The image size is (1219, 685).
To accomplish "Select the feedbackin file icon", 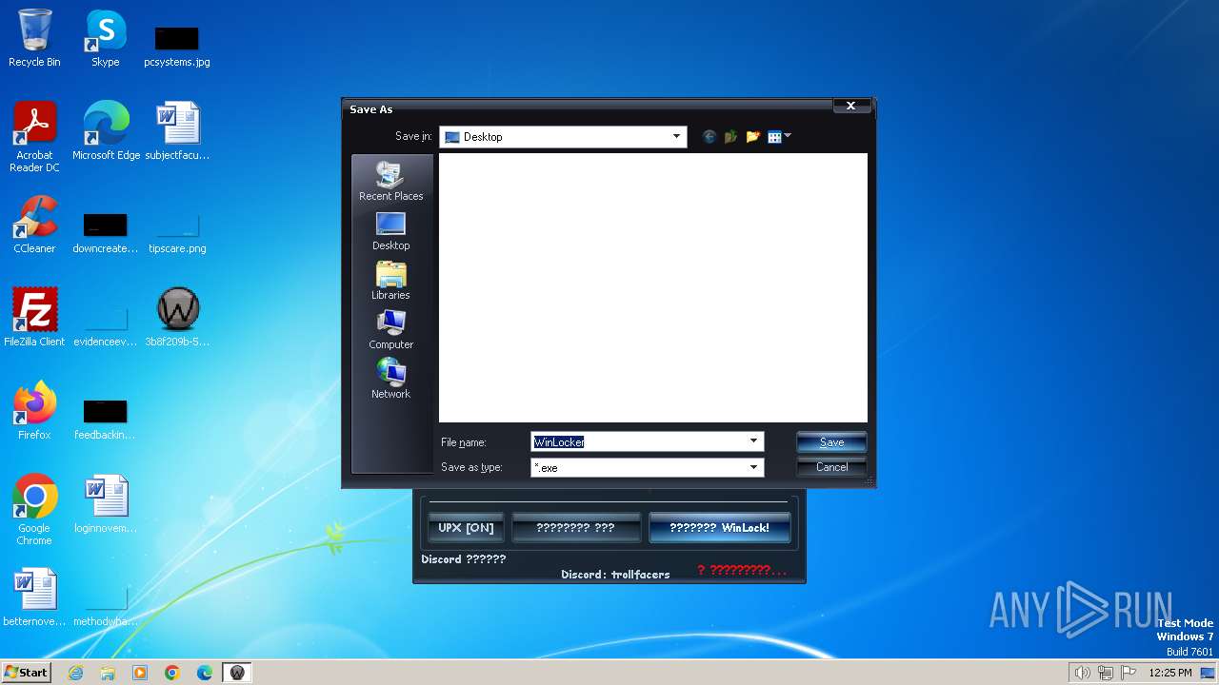I will pyautogui.click(x=105, y=418).
